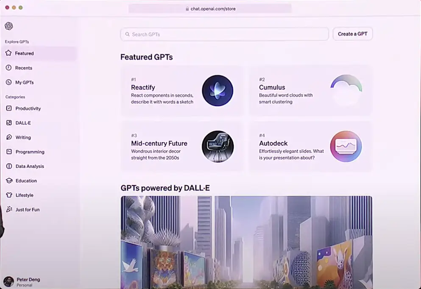Image resolution: width=421 pixels, height=289 pixels.
Task: Click the OpenAI logo in the sidebar
Action: pyautogui.click(x=9, y=26)
